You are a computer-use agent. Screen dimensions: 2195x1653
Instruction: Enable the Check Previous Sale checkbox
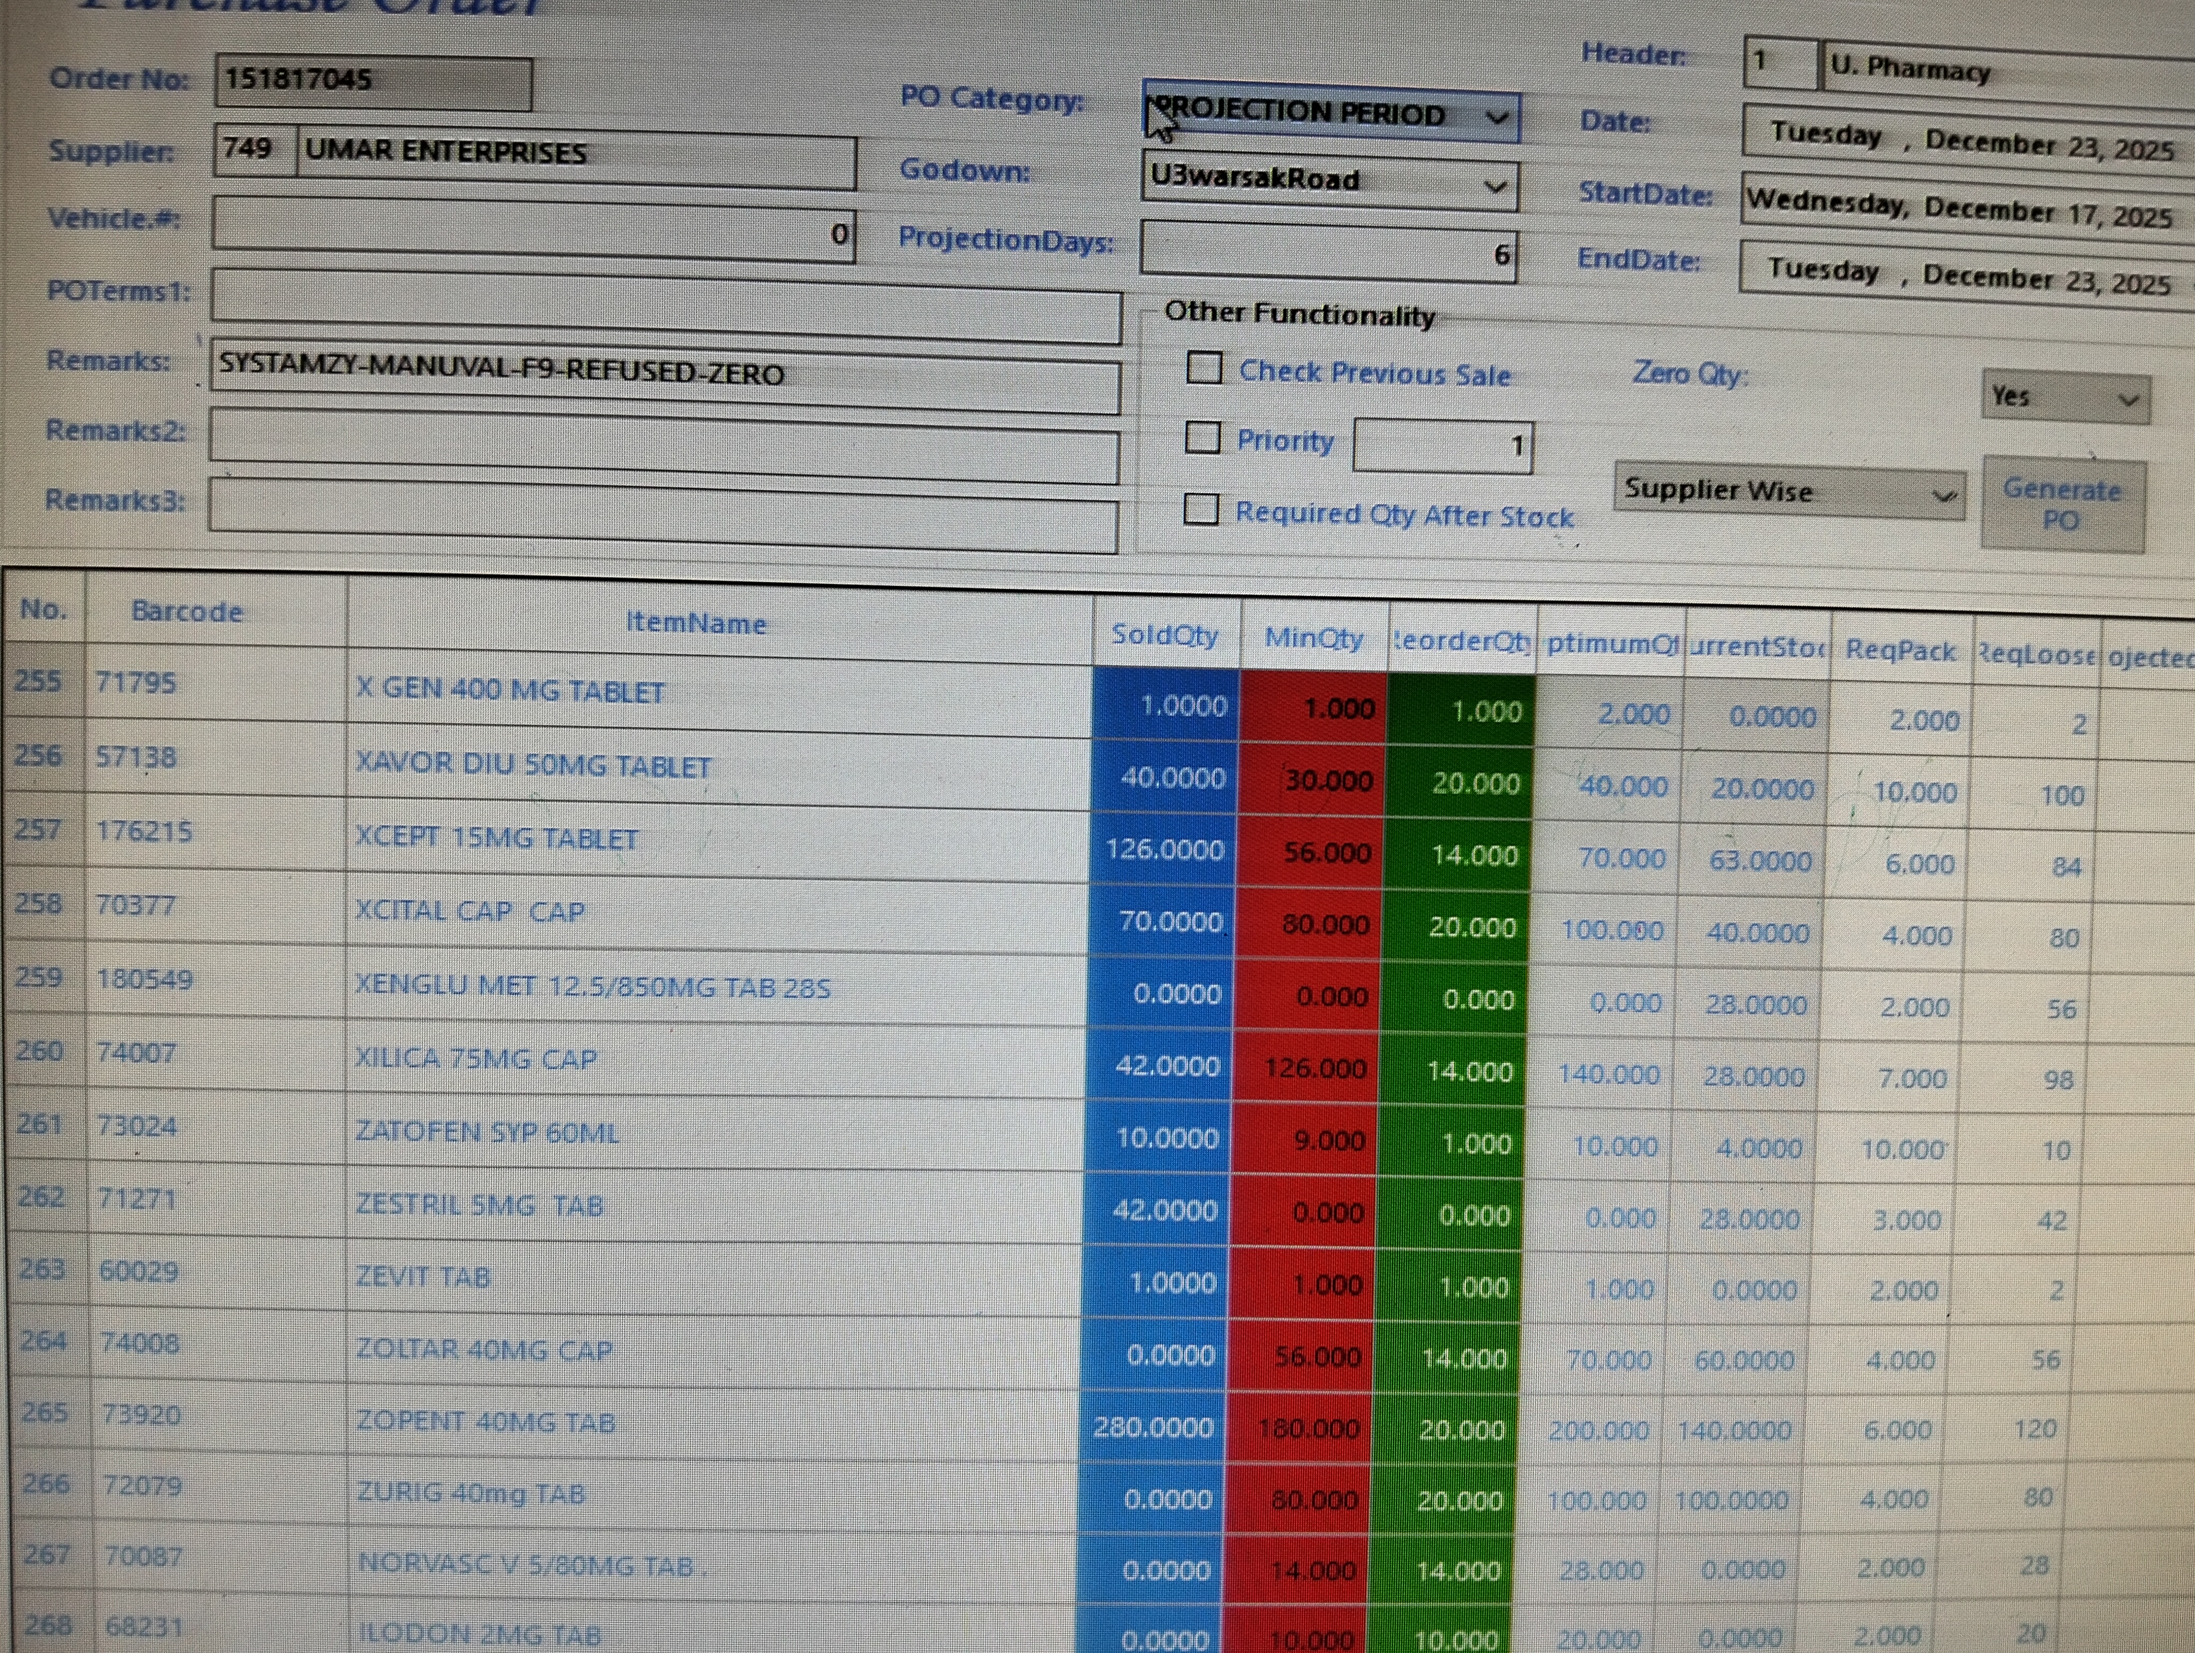click(1205, 368)
